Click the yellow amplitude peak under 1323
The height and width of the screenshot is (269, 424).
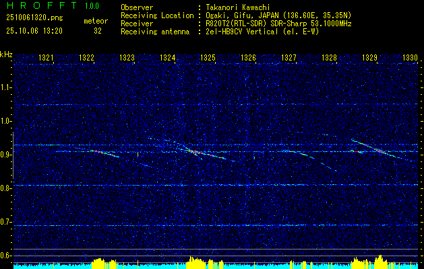pos(99,262)
